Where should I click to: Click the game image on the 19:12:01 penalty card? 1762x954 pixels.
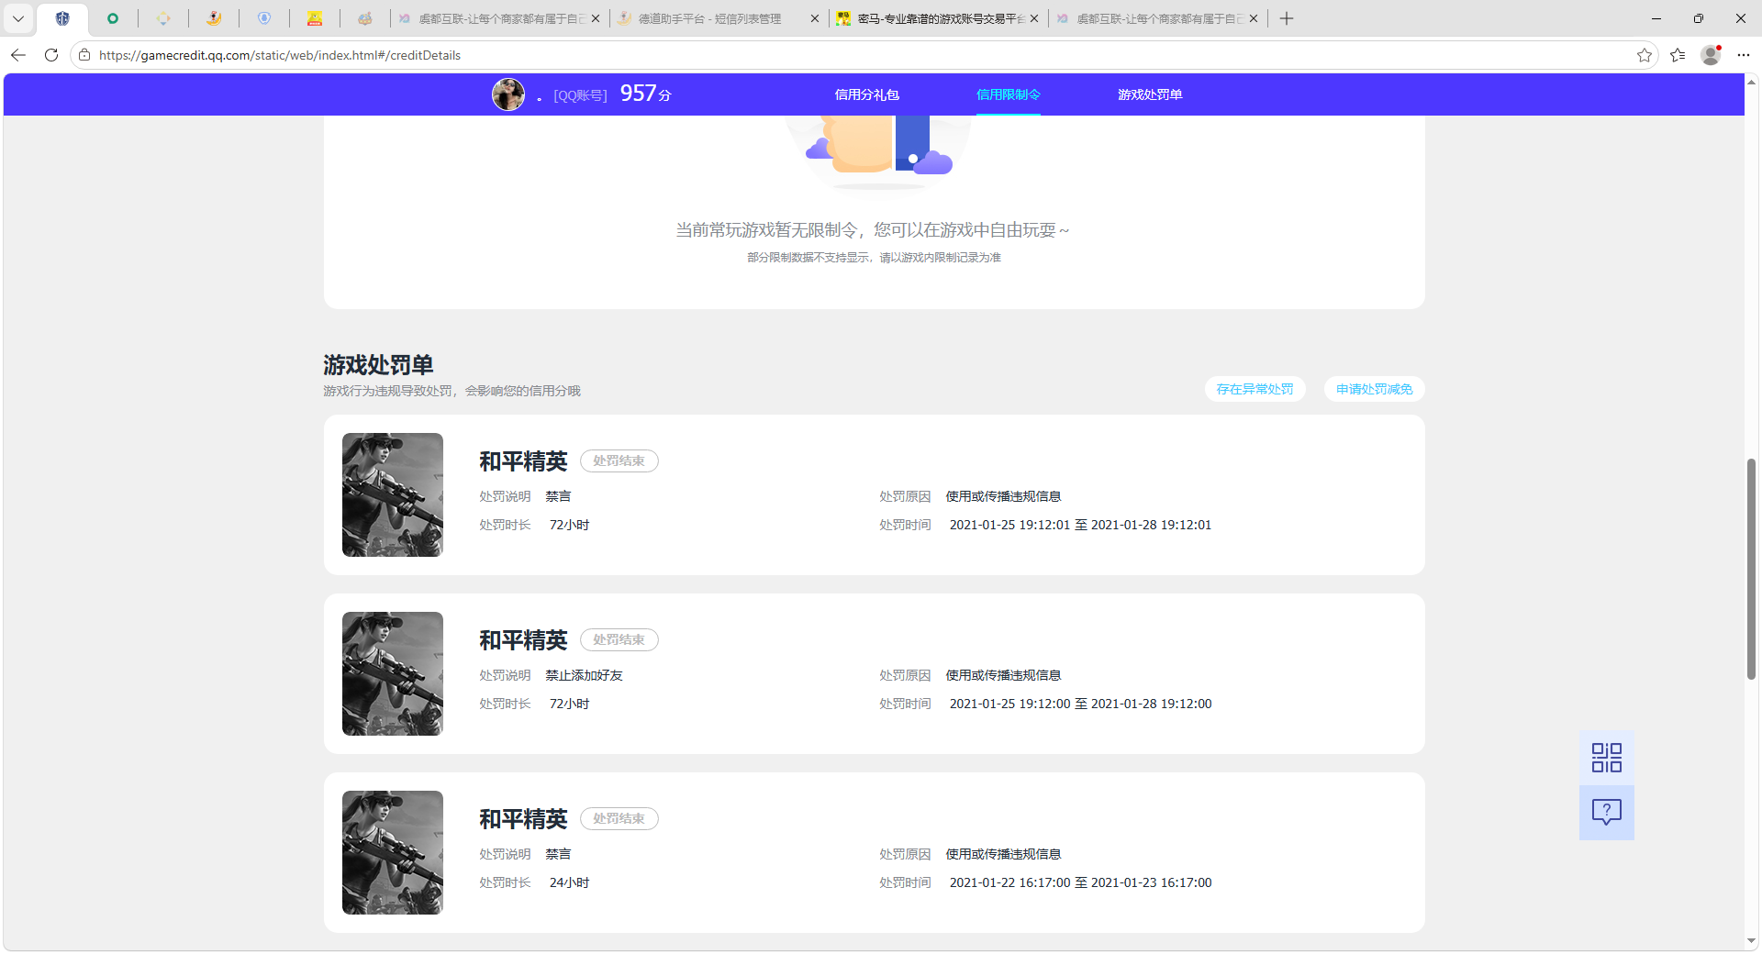pos(393,494)
